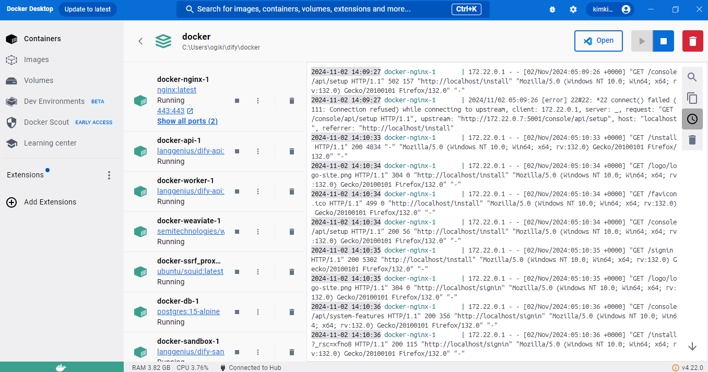Open Docker Desktop settings gear

[573, 9]
